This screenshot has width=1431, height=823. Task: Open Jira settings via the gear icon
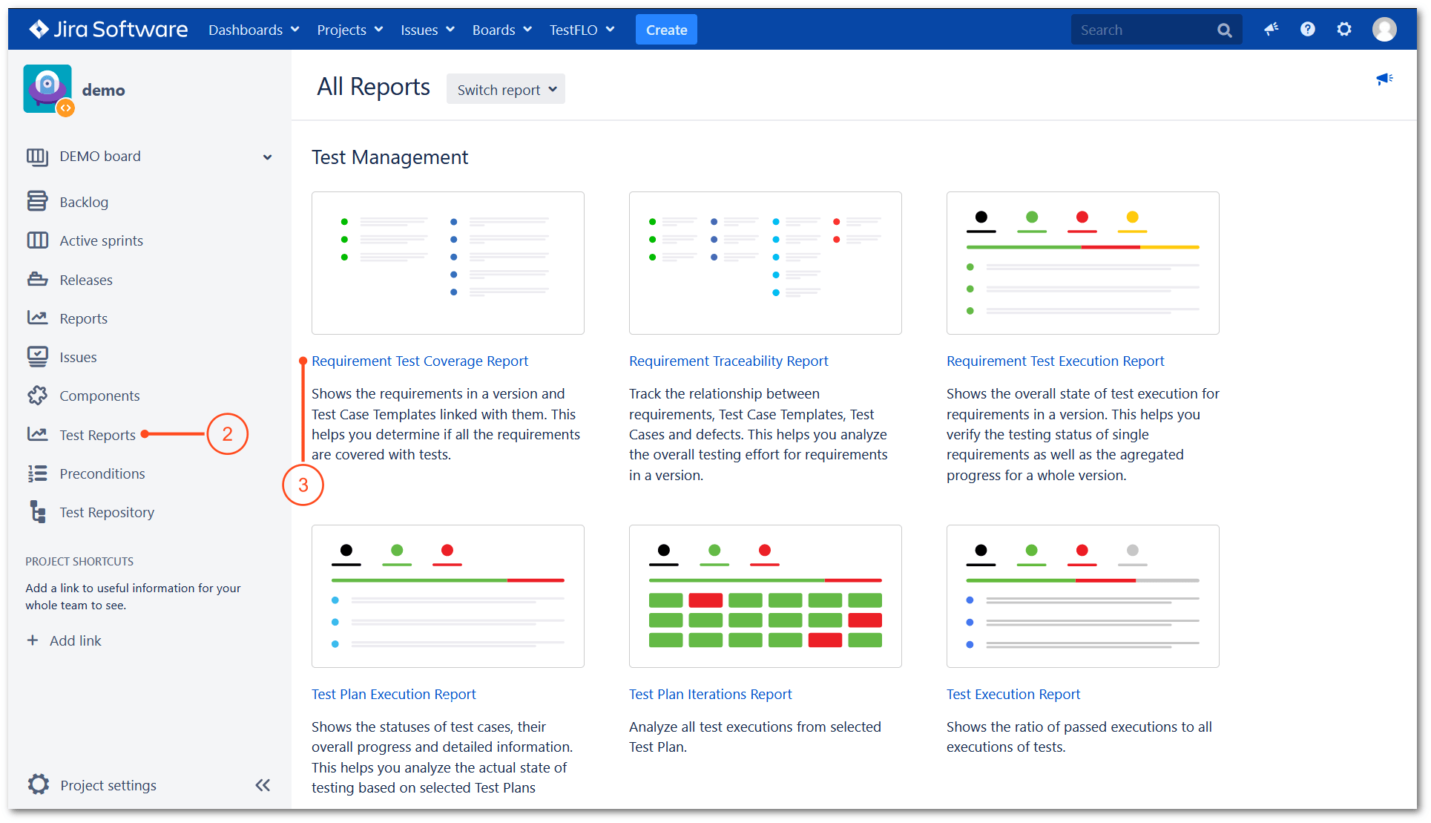click(x=1344, y=29)
